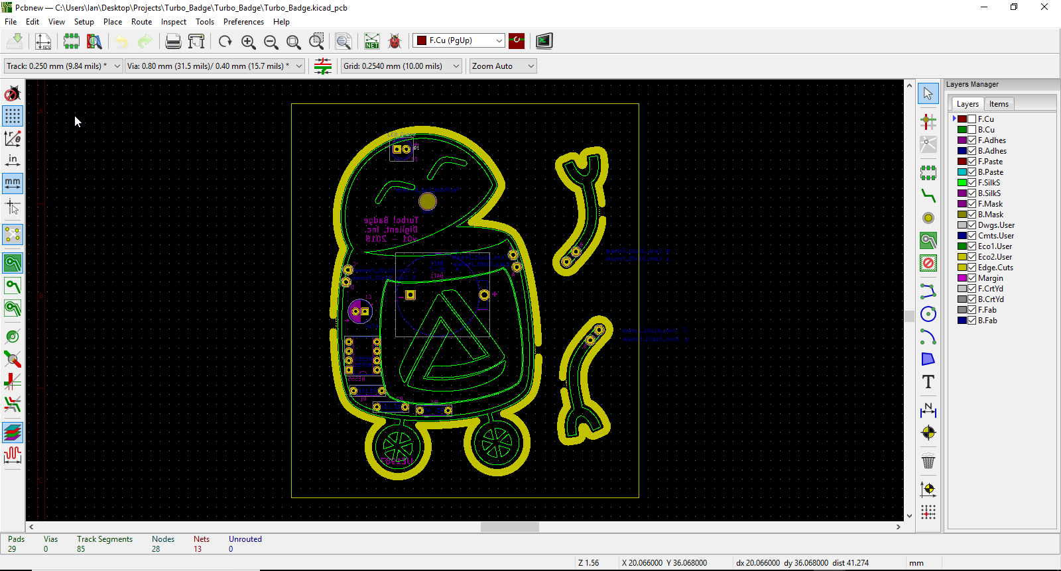1061x571 pixels.
Task: Select the Add layer alignment target tool
Action: (928, 433)
